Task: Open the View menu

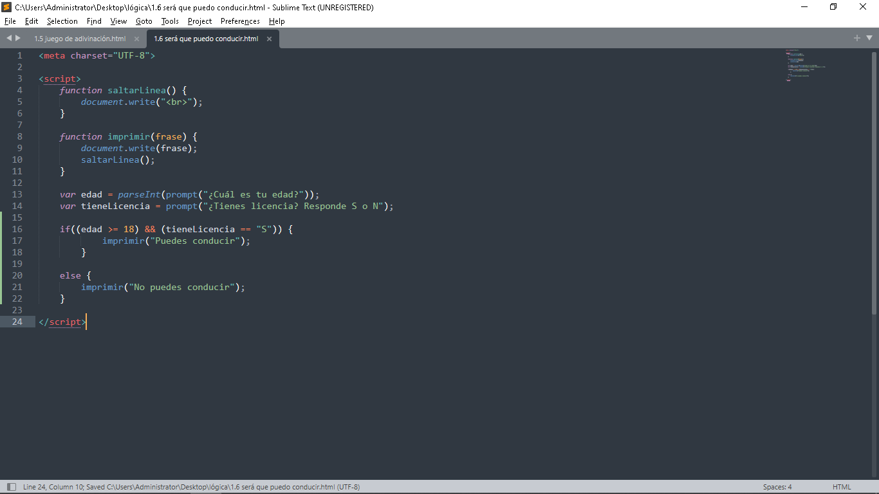Action: 118,21
